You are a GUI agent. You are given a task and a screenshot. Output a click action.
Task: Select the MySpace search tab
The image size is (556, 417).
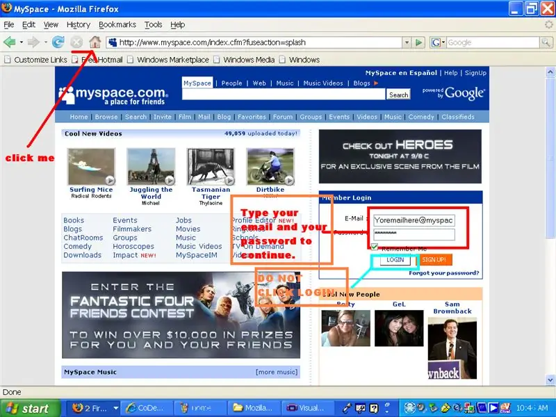pos(197,83)
